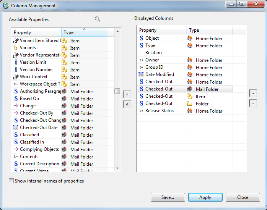Click the search magnifier icon above Available Properties
267x210 pixels.
point(98,19)
